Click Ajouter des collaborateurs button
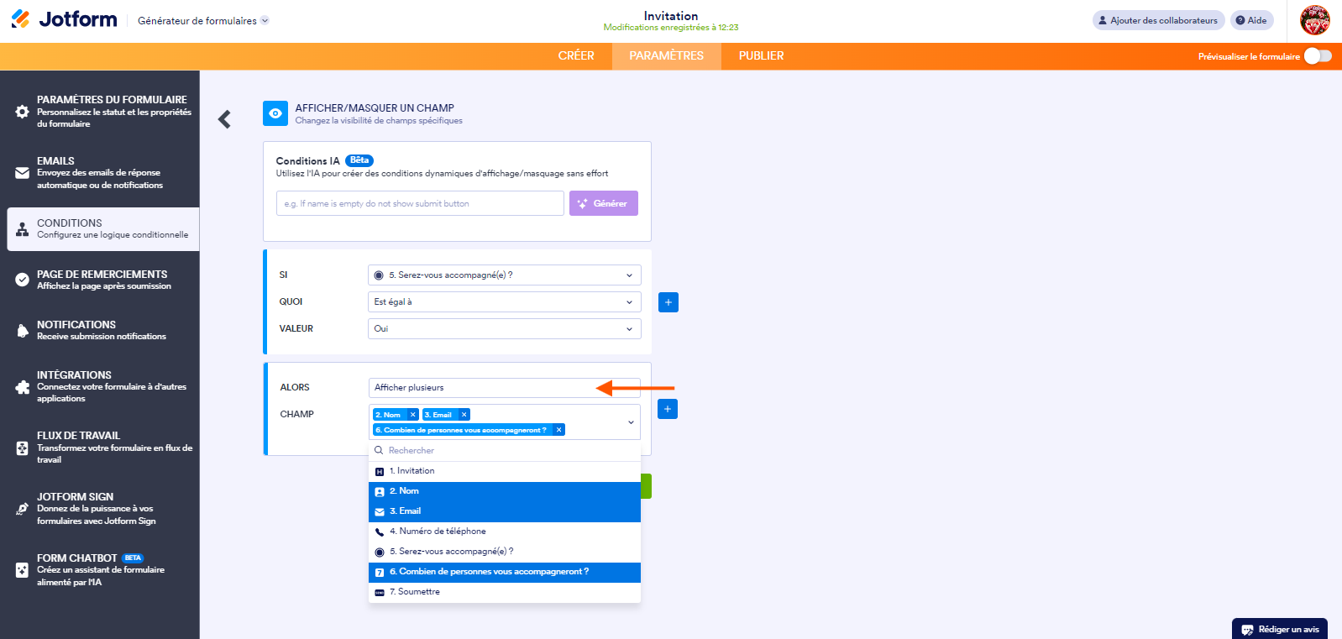1342x639 pixels. (x=1156, y=20)
